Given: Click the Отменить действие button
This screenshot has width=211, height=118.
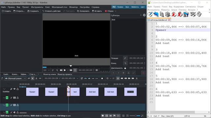Looking at the screenshot, I should pos(51,11).
